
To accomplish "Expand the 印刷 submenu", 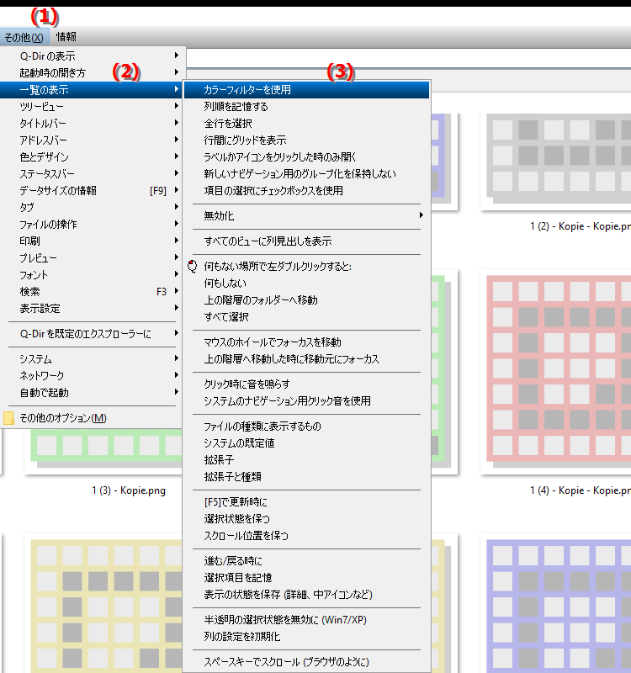I will (93, 241).
